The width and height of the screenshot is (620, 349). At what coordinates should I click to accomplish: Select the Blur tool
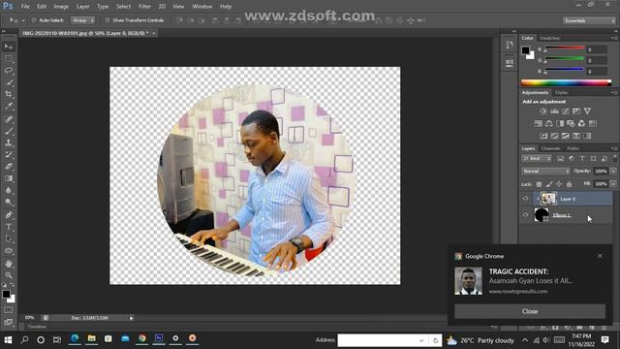9,190
